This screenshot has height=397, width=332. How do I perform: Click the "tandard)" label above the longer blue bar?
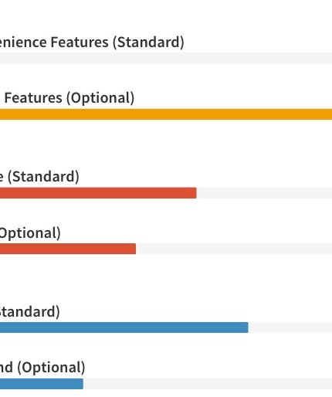(x=30, y=312)
